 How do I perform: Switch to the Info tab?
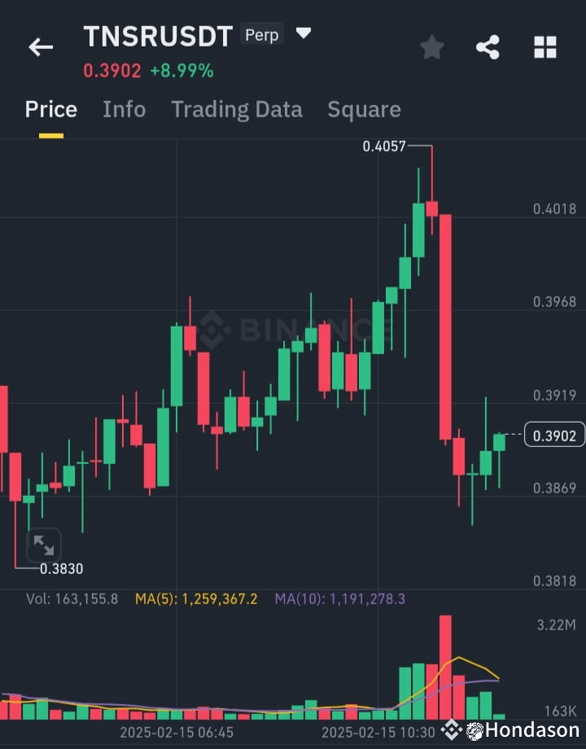pyautogui.click(x=124, y=109)
